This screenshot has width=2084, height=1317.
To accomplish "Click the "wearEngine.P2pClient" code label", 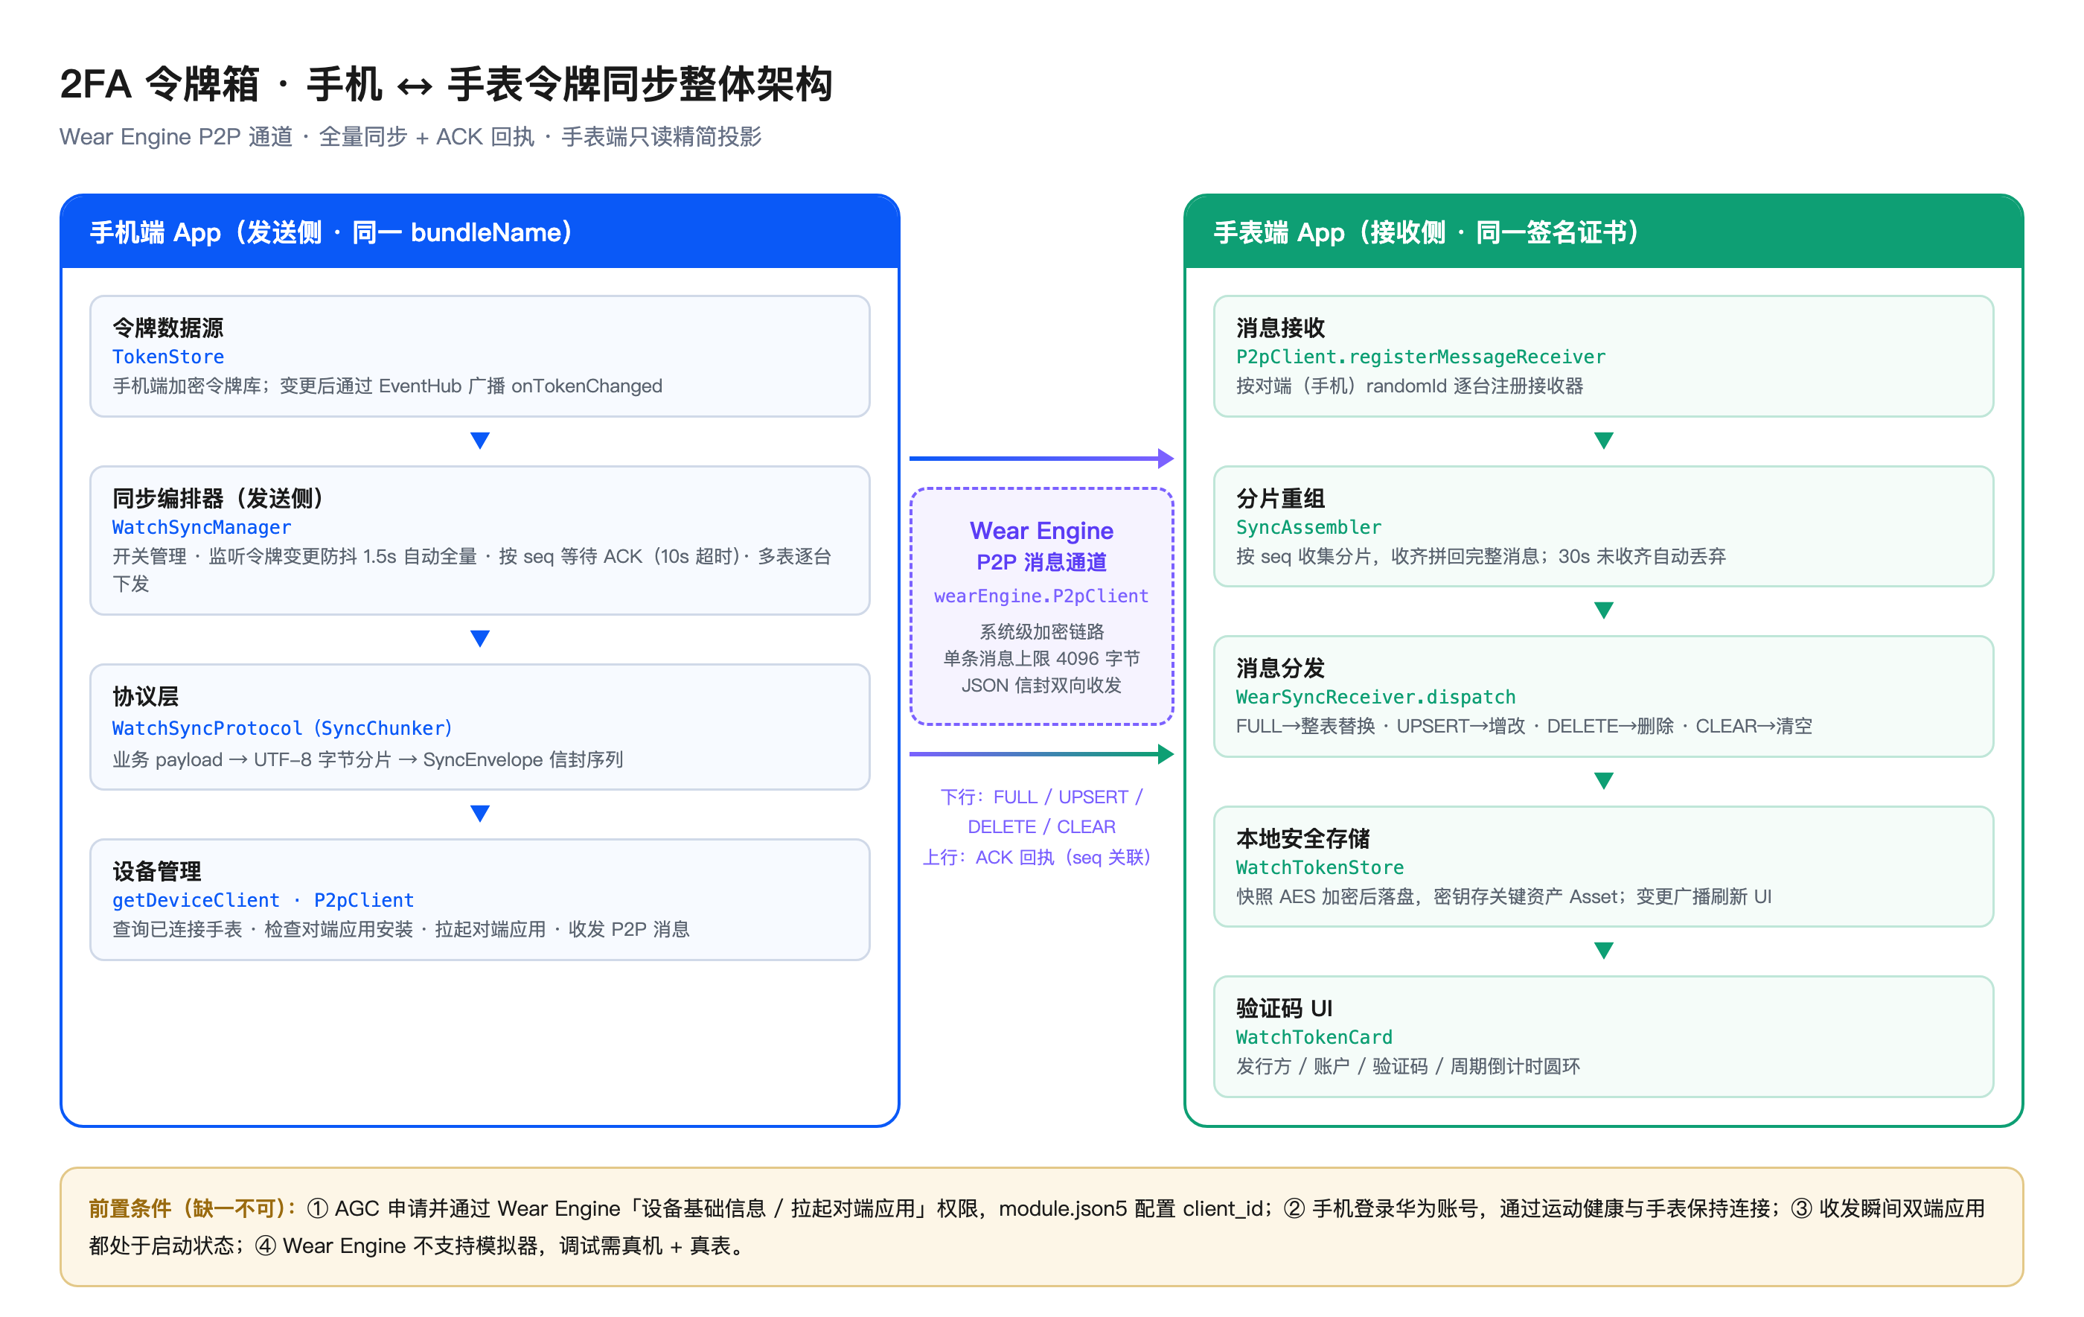I will coord(1041,596).
